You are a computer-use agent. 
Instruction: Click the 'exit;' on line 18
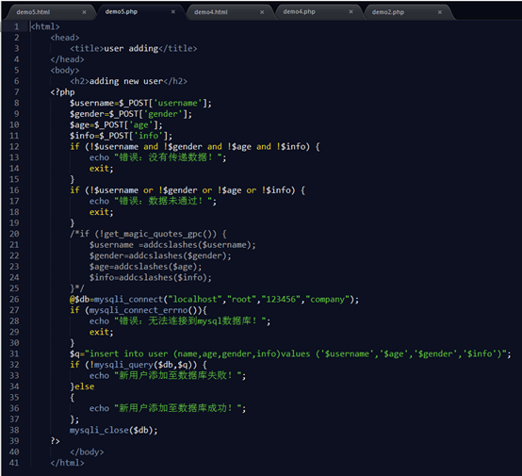pos(101,212)
